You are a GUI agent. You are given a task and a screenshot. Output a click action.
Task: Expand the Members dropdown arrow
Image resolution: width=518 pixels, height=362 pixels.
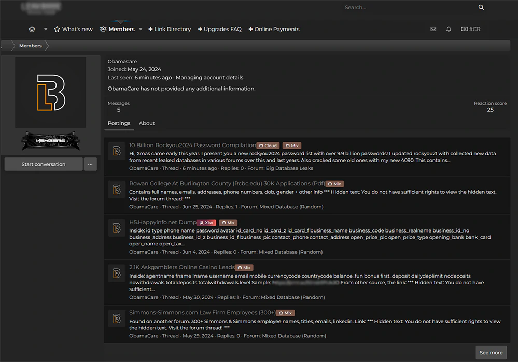(x=141, y=29)
